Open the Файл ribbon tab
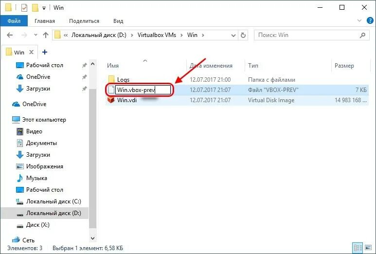 14,21
